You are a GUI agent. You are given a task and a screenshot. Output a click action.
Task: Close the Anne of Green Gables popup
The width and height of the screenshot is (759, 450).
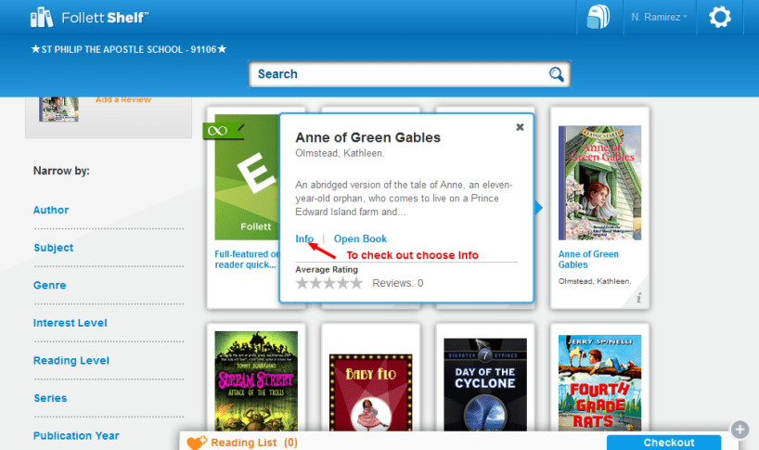(x=520, y=127)
